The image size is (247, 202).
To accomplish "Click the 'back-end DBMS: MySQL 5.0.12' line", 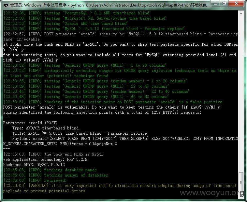I will (x=34, y=165).
